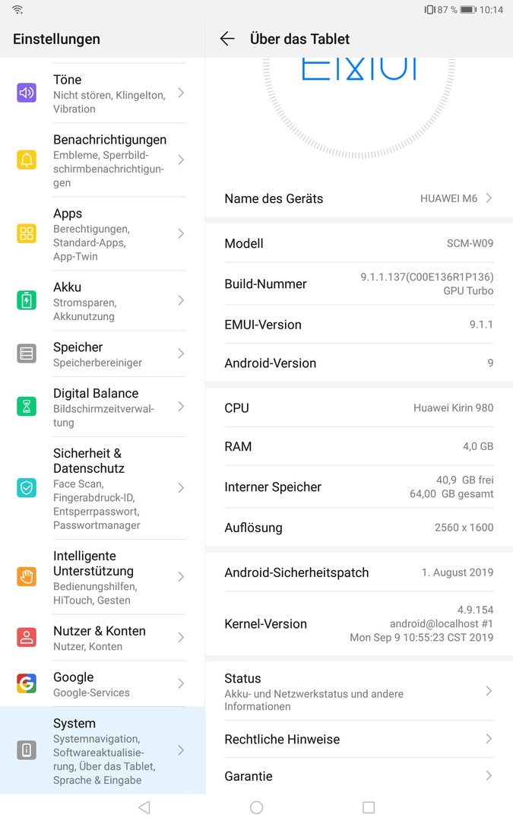Open Status row chevron
Image resolution: width=513 pixels, height=821 pixels.
click(489, 691)
